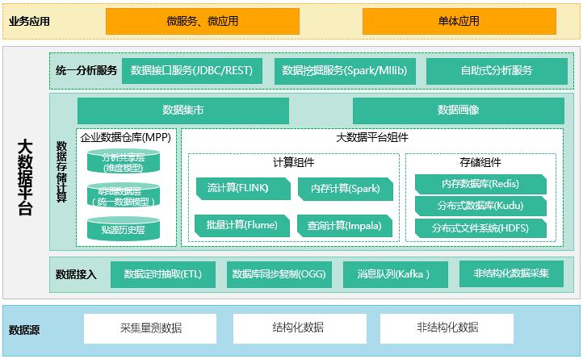583x359 pixels.
Task: Select the 数据集市 green bar
Action: pyautogui.click(x=182, y=110)
